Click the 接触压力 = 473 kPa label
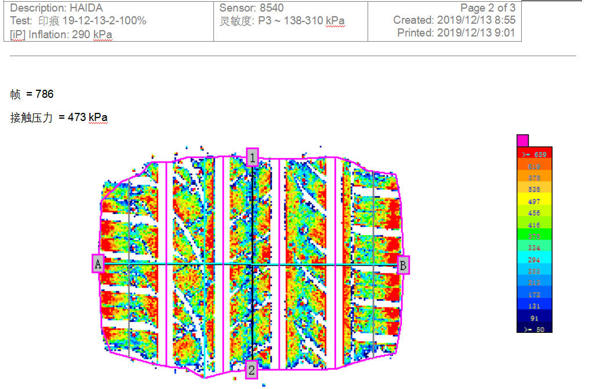Image resolution: width=596 pixels, height=389 pixels. click(59, 118)
